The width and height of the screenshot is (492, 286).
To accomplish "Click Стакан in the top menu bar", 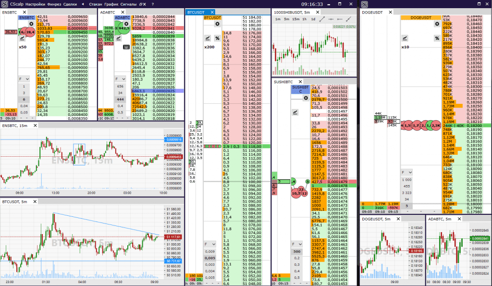I will click(96, 4).
